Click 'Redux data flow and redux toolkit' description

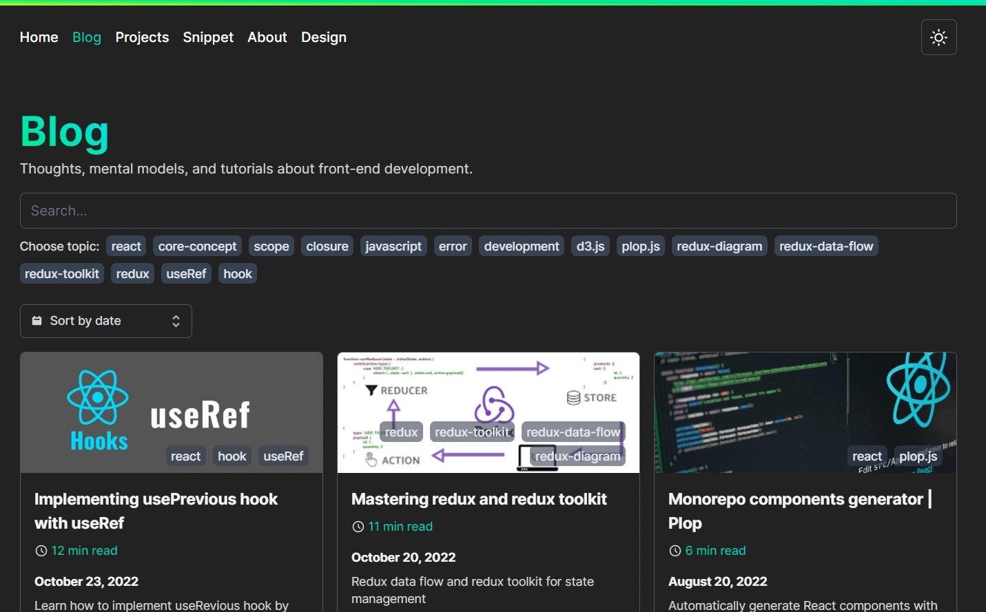click(x=473, y=590)
